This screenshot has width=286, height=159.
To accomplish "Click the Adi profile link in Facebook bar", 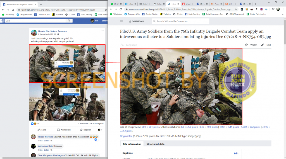I will click(x=94, y=21).
